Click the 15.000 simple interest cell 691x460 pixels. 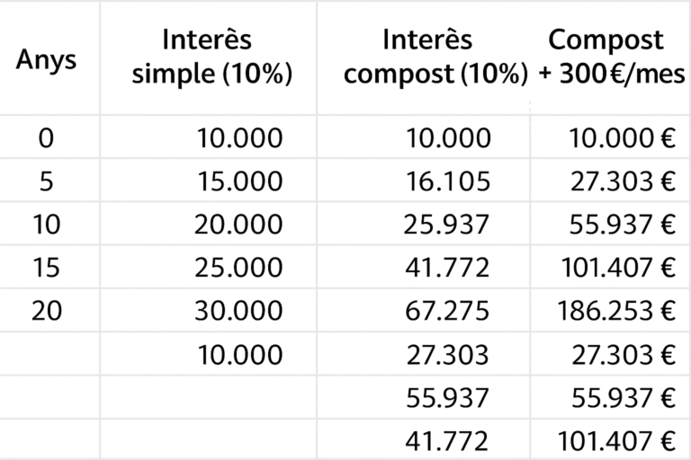coord(239,181)
